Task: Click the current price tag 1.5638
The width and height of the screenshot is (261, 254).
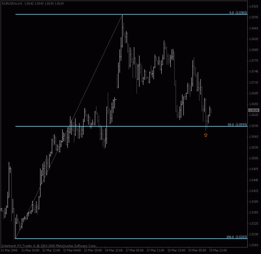Action: [254, 110]
